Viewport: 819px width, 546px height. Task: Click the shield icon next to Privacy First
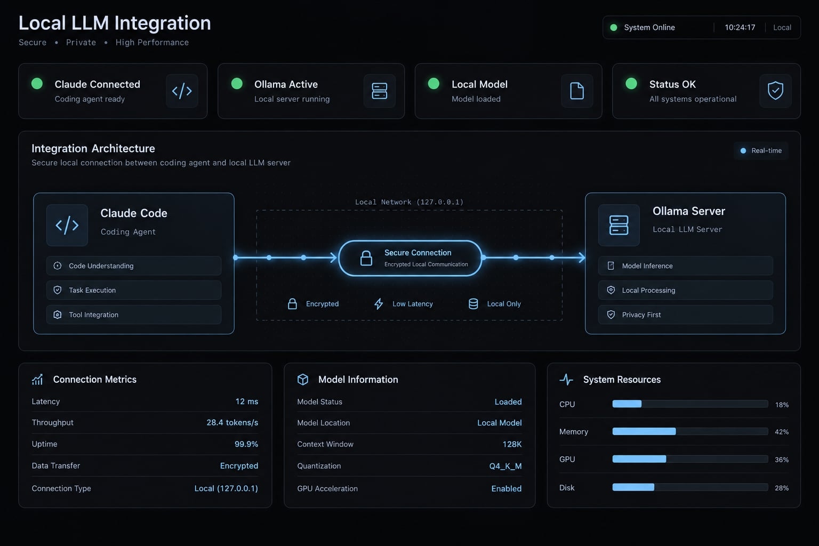[611, 315]
